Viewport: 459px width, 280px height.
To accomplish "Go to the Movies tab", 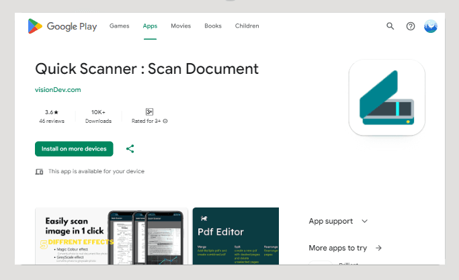I will click(x=181, y=26).
